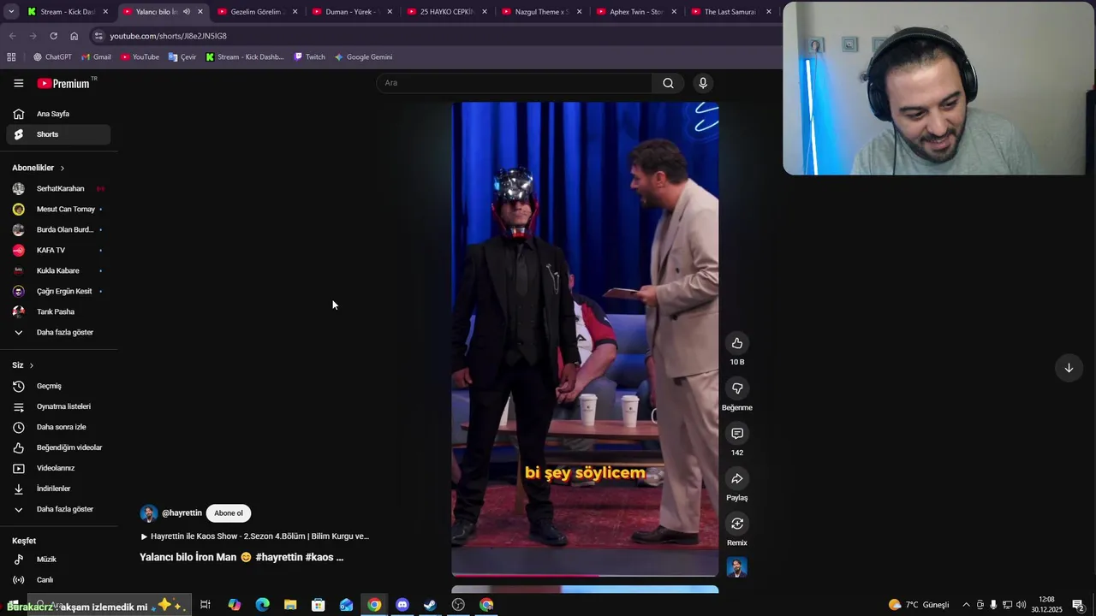The width and height of the screenshot is (1096, 616).
Task: Share the short via Paylaş
Action: (737, 479)
